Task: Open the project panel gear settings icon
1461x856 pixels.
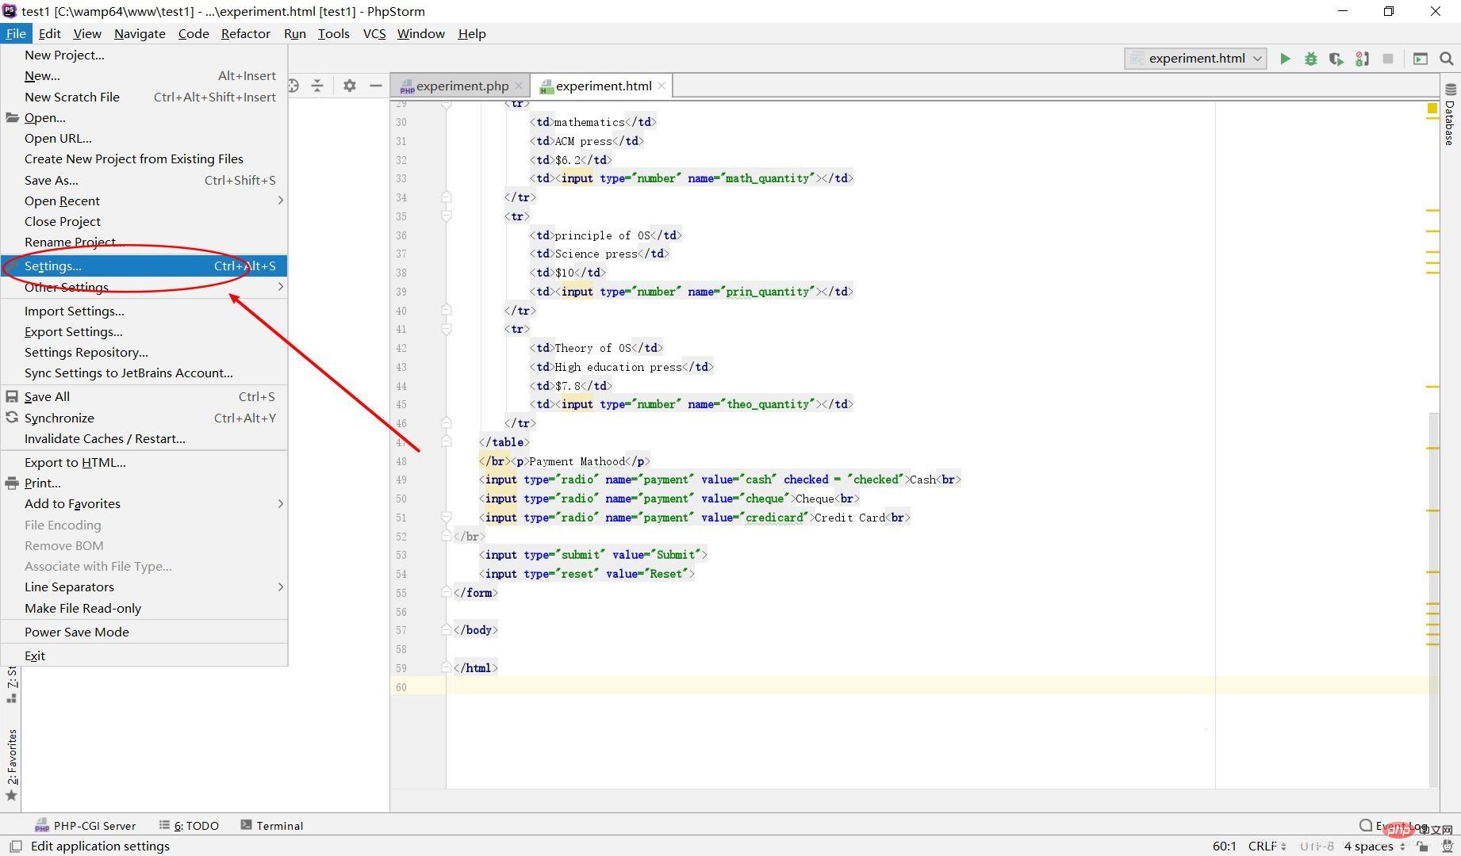Action: point(349,86)
